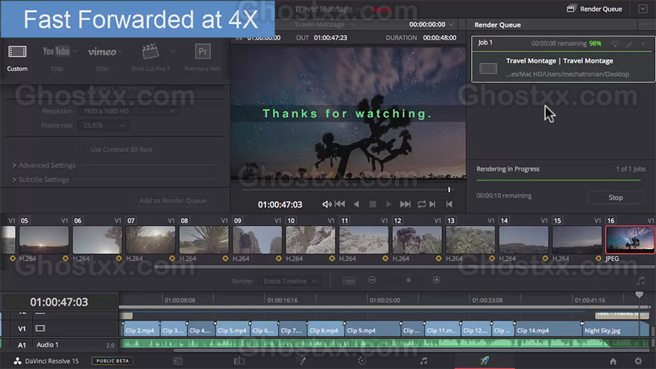Remove Job 1 with the x icon
Image resolution: width=656 pixels, height=369 pixels.
click(643, 43)
